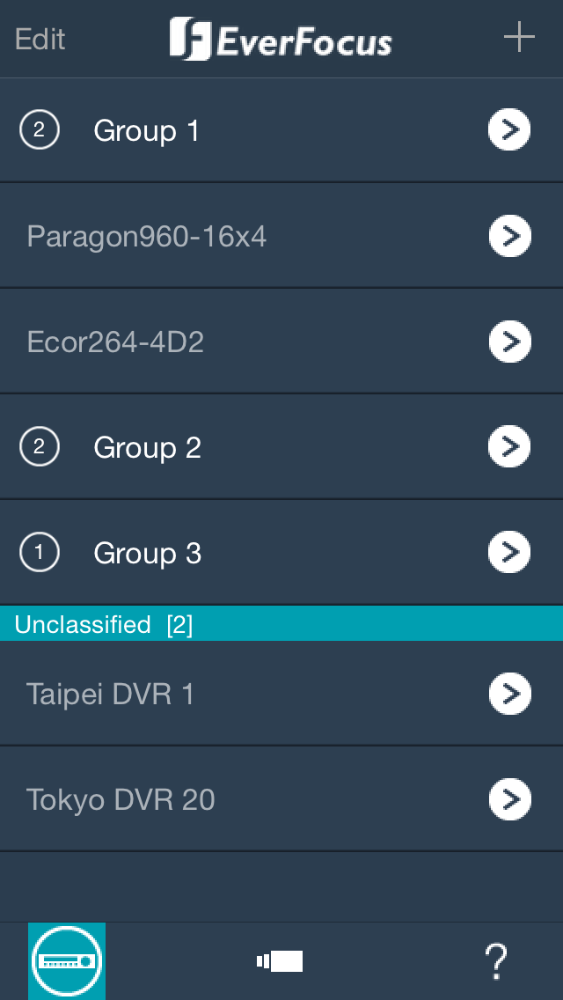The image size is (563, 1000).
Task: Tap the Edit button
Action: (x=40, y=39)
